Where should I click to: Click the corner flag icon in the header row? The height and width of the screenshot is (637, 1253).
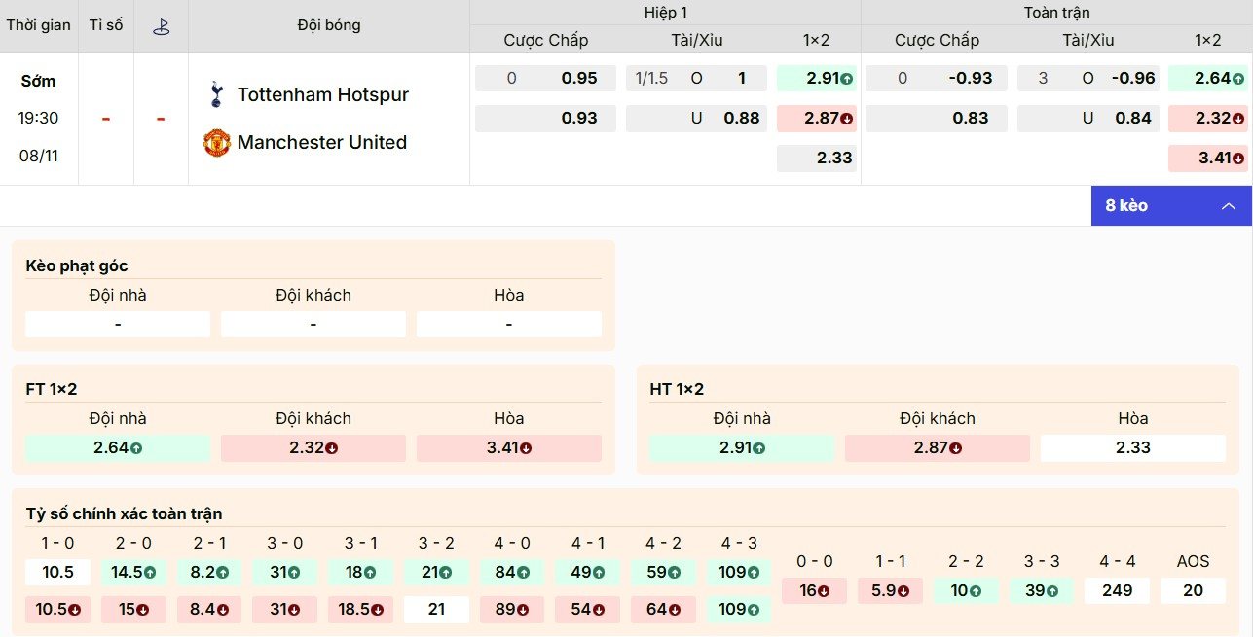162,25
